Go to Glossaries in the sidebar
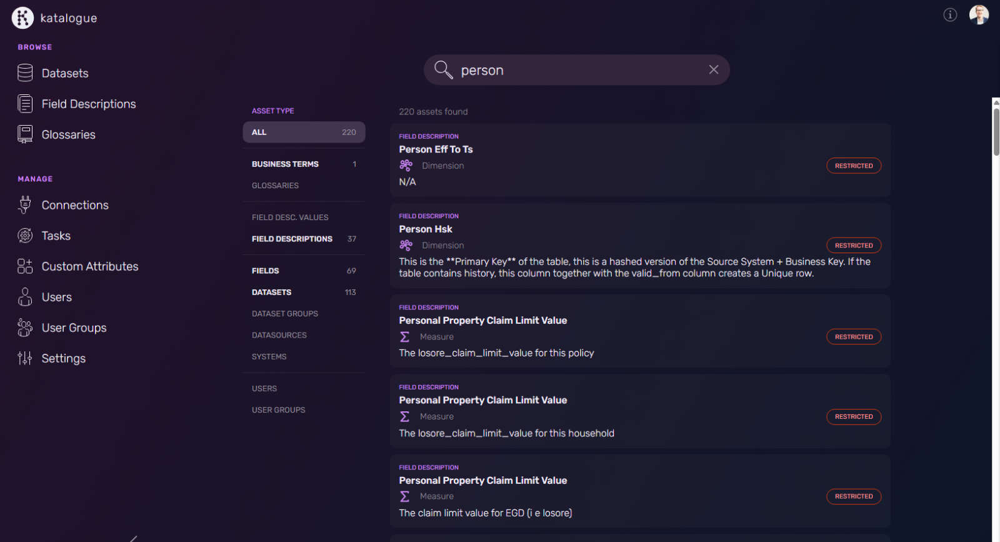 (x=68, y=134)
